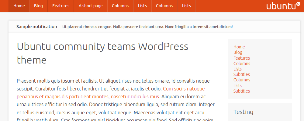
Task: Go to Blog in the top navigation bar
Action: tap(38, 6)
